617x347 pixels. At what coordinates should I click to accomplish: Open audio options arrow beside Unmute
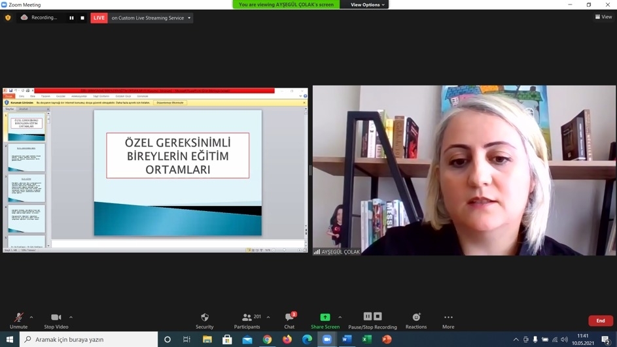click(x=31, y=317)
